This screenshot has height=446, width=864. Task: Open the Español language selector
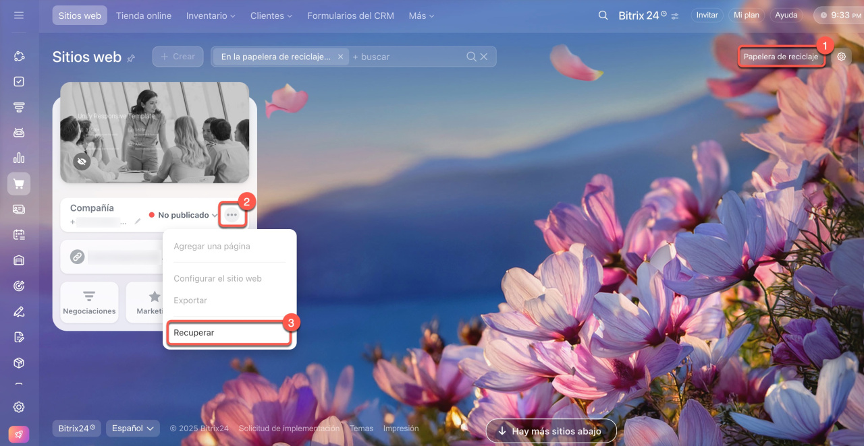[x=133, y=428]
